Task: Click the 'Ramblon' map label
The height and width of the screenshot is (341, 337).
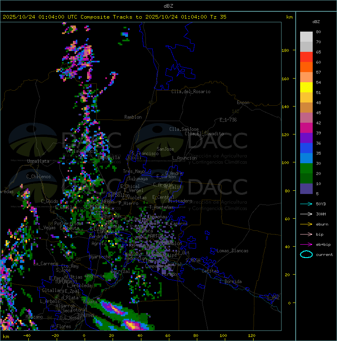Action: coord(133,117)
